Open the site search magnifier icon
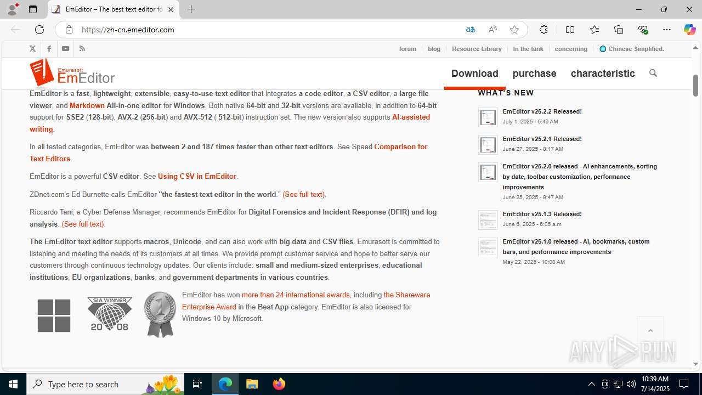This screenshot has width=702, height=395. tap(653, 73)
